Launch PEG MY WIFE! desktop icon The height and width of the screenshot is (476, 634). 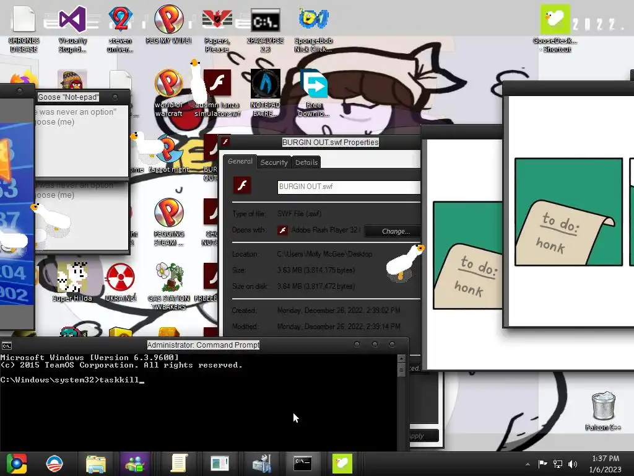(168, 24)
